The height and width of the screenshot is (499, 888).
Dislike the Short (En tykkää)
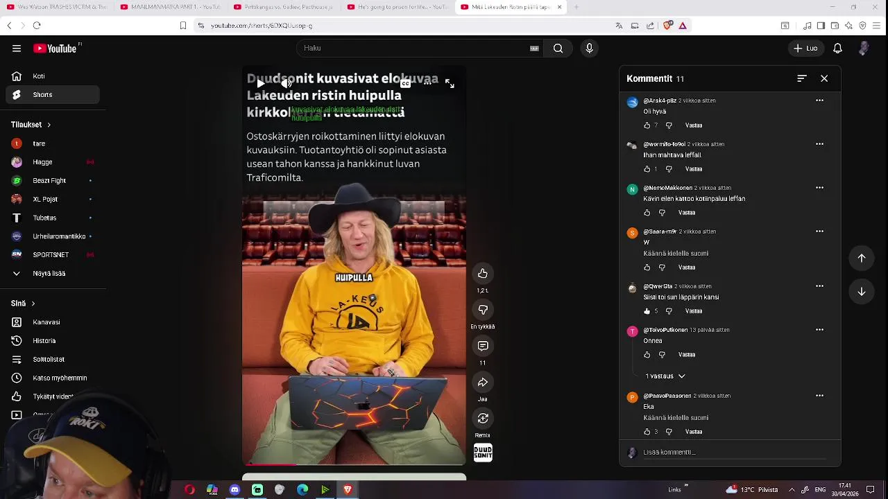point(483,310)
